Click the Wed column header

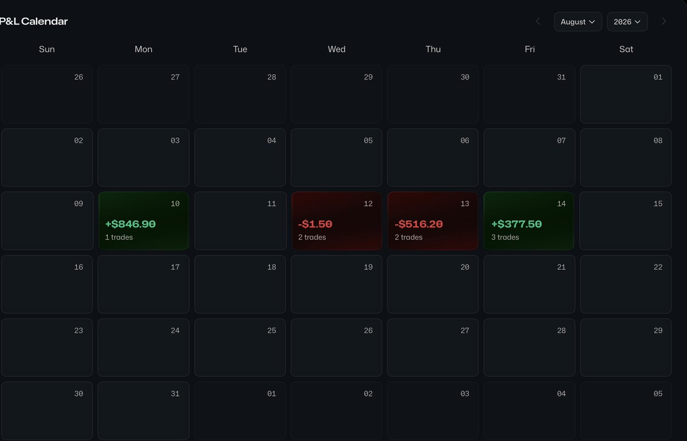pos(337,49)
